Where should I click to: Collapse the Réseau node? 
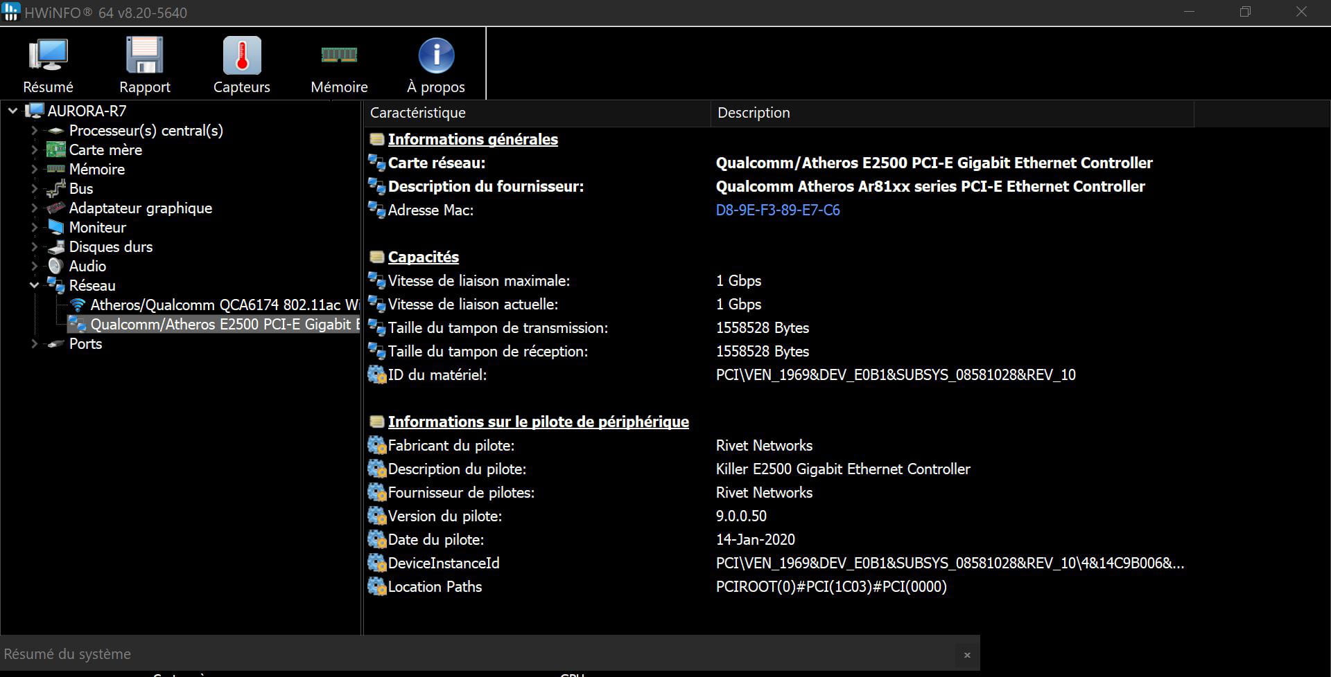point(34,285)
